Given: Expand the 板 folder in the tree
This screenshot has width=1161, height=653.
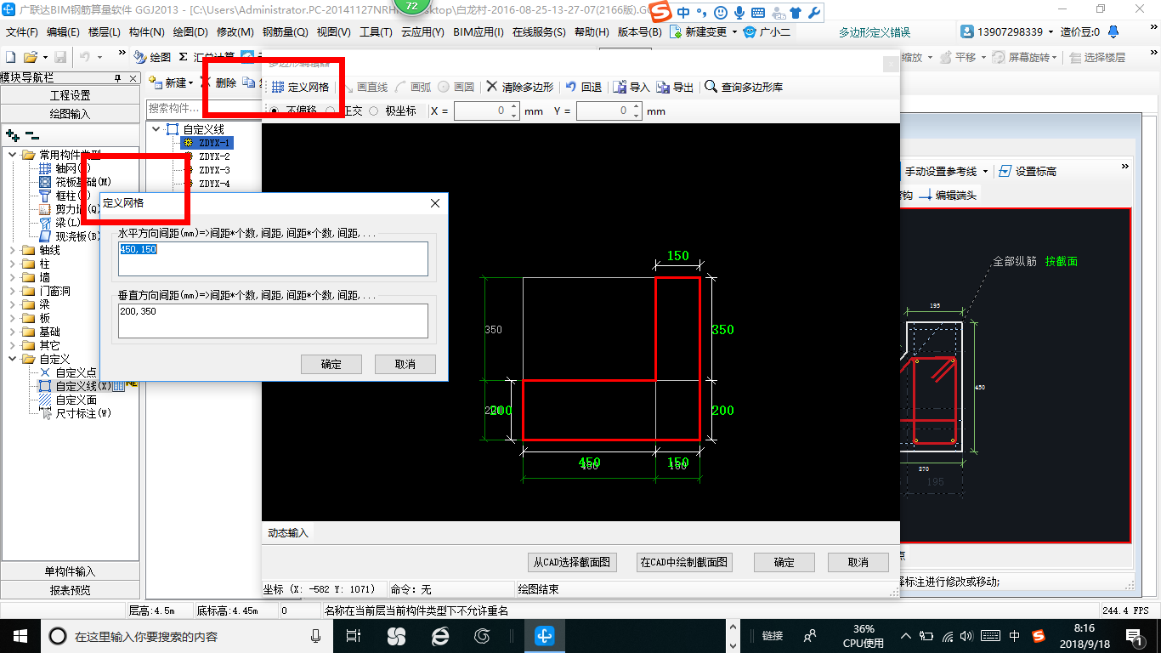Looking at the screenshot, I should click(x=13, y=318).
